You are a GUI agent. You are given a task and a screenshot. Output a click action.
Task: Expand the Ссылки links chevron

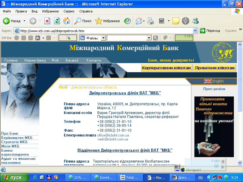point(241,29)
